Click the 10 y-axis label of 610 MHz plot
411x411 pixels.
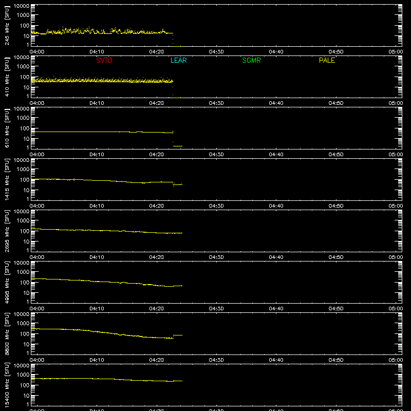26,139
